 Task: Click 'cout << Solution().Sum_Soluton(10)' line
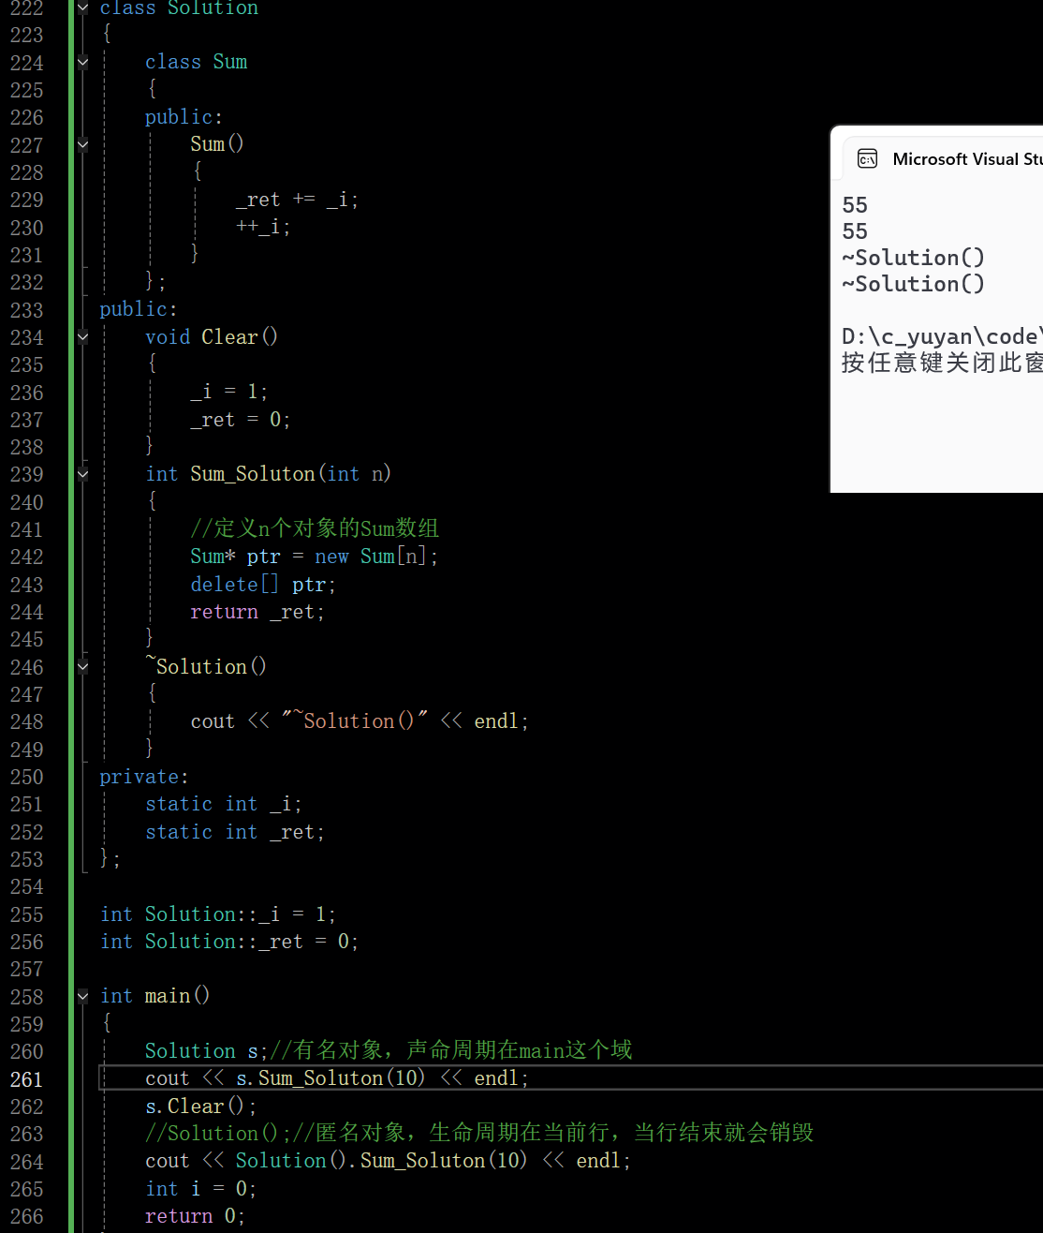pyautogui.click(x=389, y=1161)
